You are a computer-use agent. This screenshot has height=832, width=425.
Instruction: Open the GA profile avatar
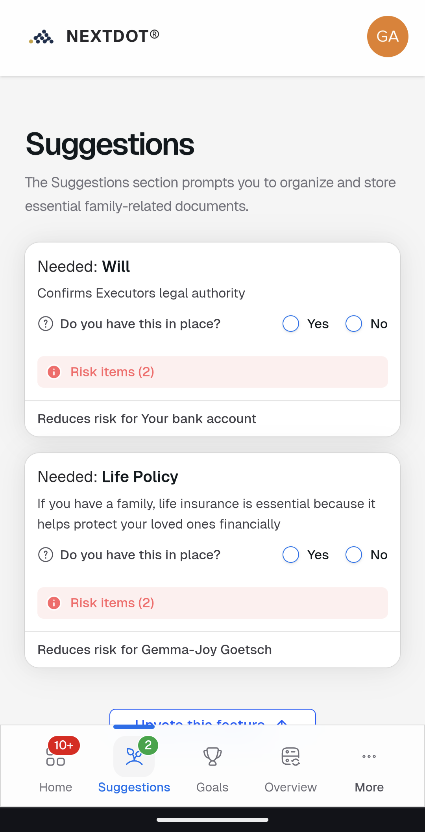click(387, 37)
